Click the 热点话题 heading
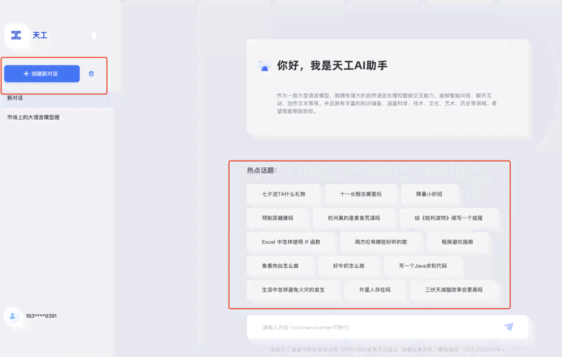562x357 pixels. (x=262, y=171)
